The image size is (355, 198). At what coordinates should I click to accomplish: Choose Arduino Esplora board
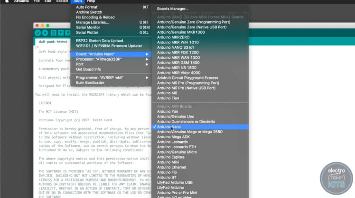tap(200, 157)
